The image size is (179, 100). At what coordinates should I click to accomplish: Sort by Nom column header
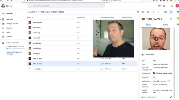point(29,17)
